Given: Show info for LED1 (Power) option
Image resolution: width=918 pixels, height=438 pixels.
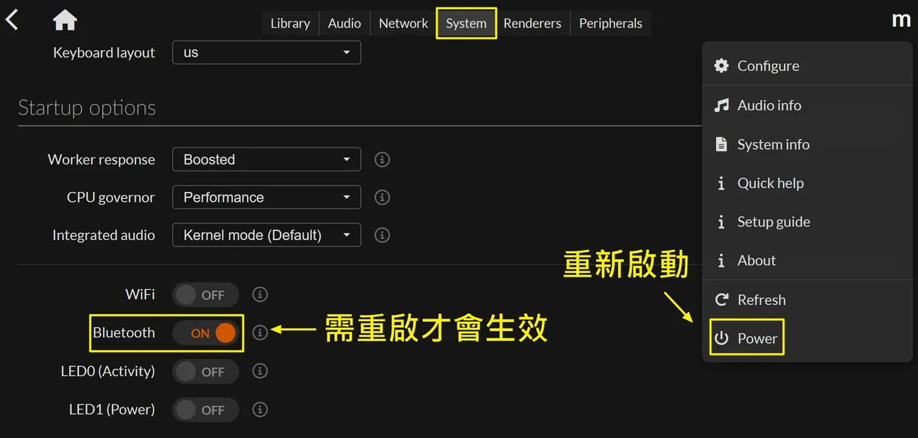Looking at the screenshot, I should click(x=260, y=409).
